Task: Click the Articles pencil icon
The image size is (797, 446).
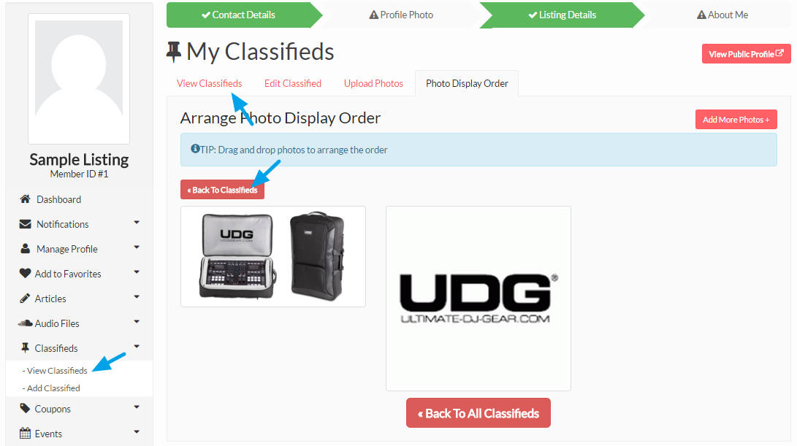Action: pyautogui.click(x=25, y=298)
